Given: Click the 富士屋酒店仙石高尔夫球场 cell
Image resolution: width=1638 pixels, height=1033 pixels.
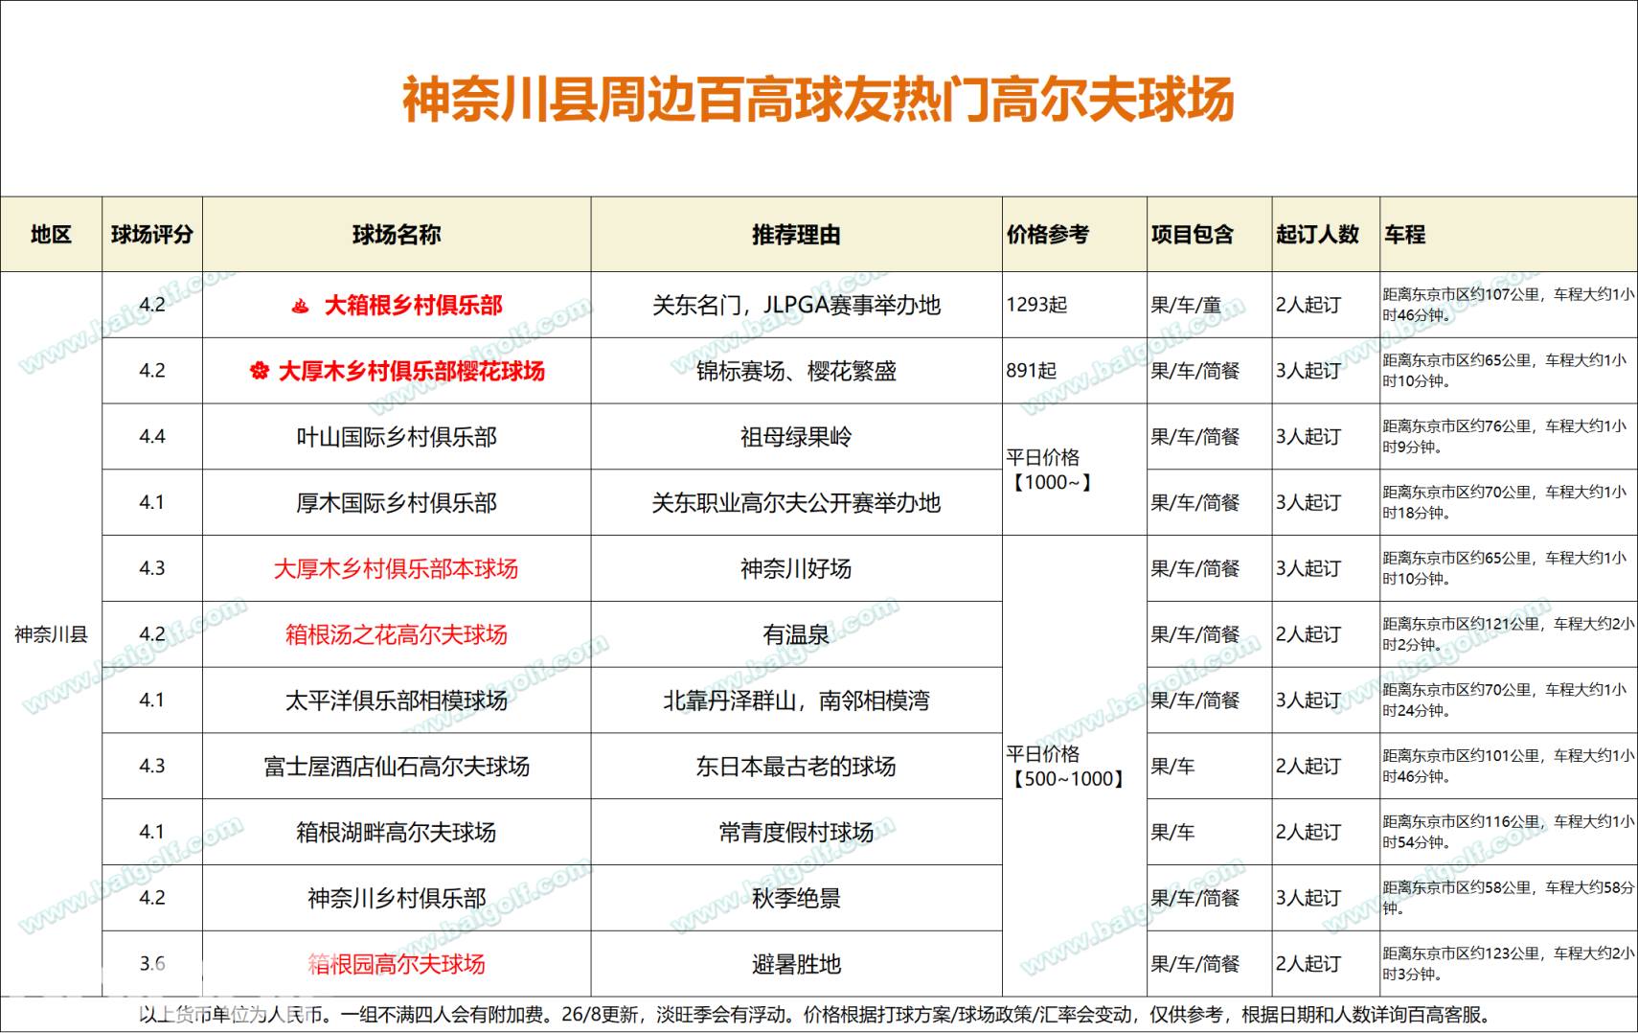Looking at the screenshot, I should click(x=397, y=767).
